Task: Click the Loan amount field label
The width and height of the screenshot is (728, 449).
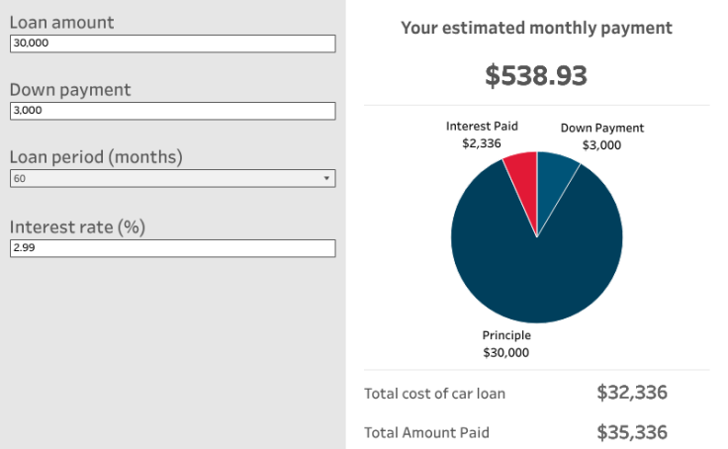Action: (x=61, y=22)
